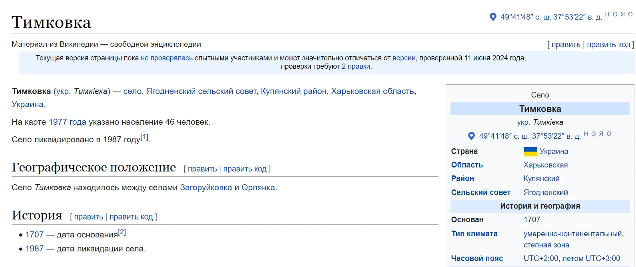Click the coordinates link at the top right
Screen dimensions: 636x267
coord(550,17)
